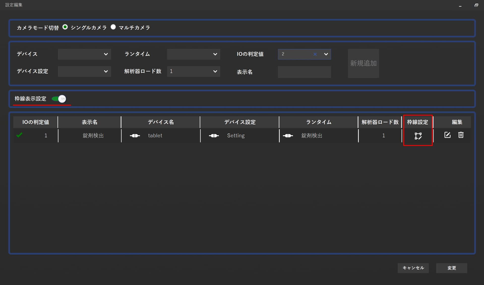
Task: Clear IOの判定値 with the x icon
Action: 315,54
